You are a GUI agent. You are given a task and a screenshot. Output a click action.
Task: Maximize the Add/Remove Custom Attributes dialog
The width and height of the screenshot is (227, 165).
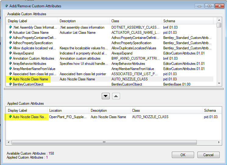[209, 6]
